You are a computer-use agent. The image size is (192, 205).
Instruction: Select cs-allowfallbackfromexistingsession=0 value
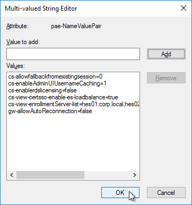(x=55, y=76)
